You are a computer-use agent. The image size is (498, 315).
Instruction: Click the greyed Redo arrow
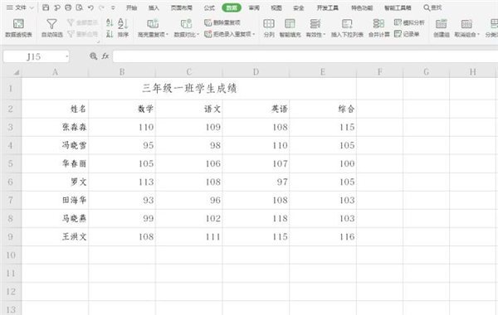tap(101, 7)
